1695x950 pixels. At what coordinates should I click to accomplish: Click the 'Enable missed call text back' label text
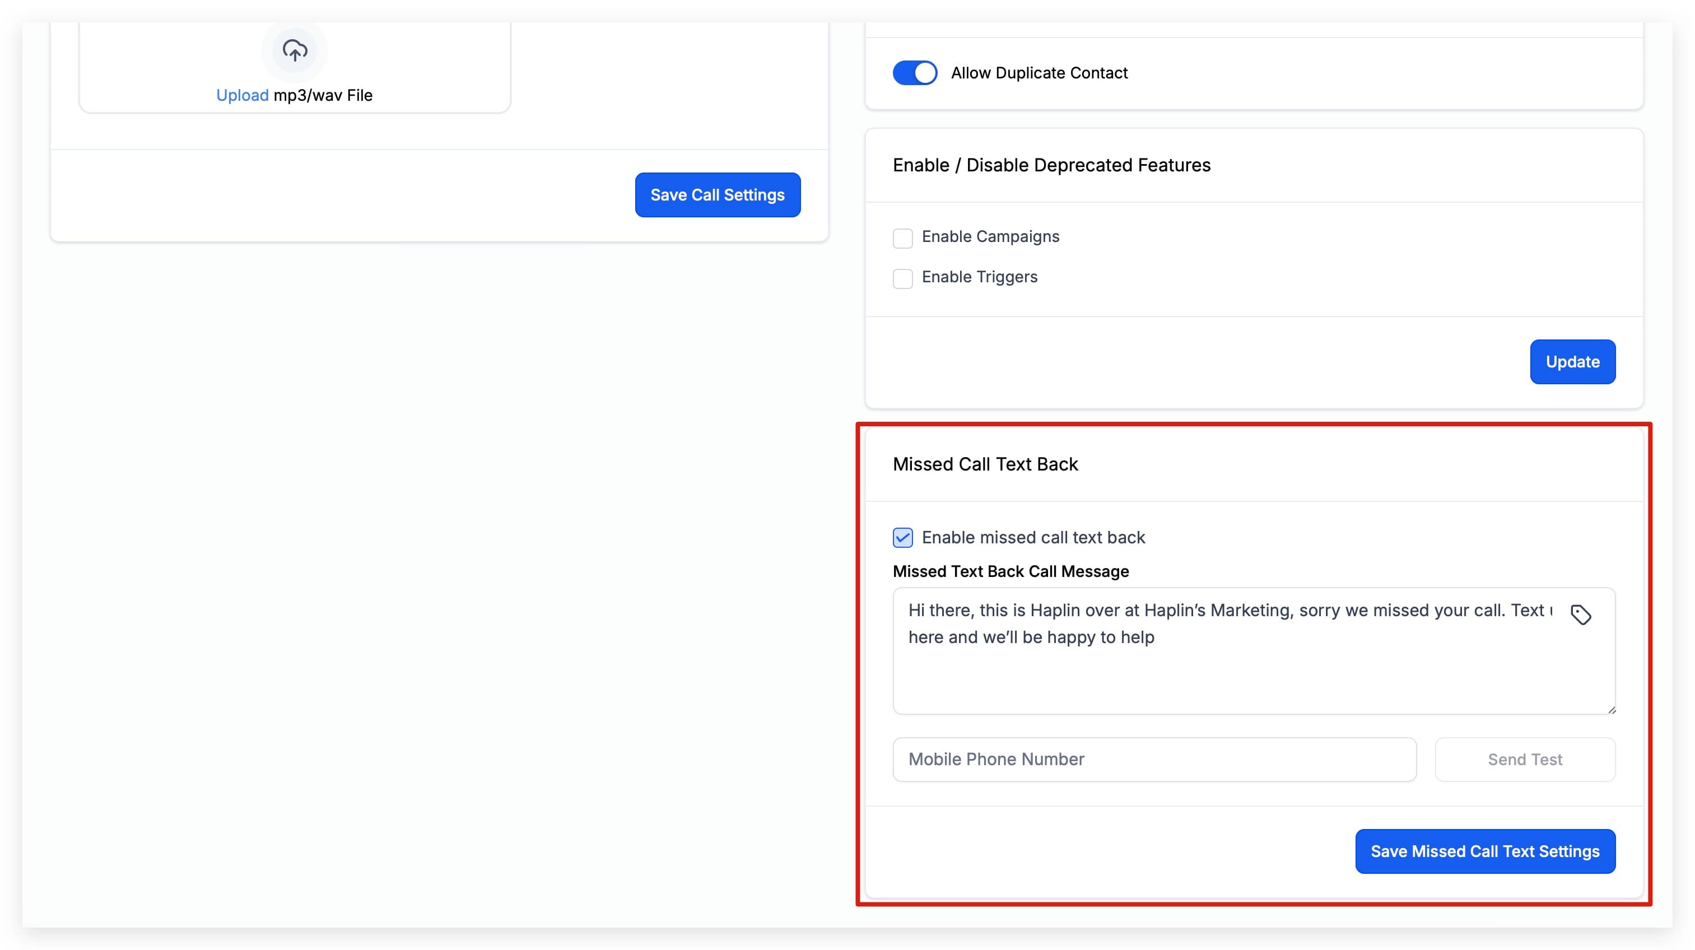[1033, 538]
